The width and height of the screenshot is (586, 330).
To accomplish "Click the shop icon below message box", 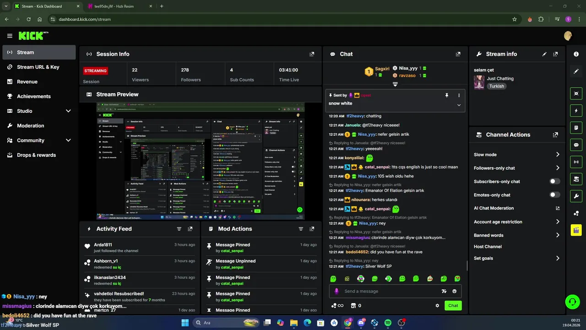I will 353,306.
